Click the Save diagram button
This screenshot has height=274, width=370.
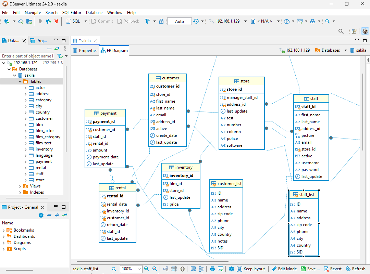click(x=310, y=269)
